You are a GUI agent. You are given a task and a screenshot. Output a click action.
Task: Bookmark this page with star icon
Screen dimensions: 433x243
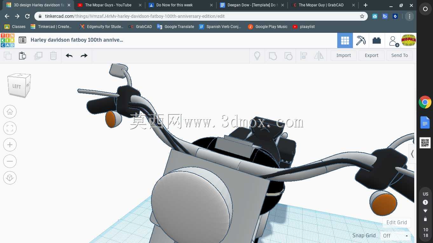click(362, 16)
